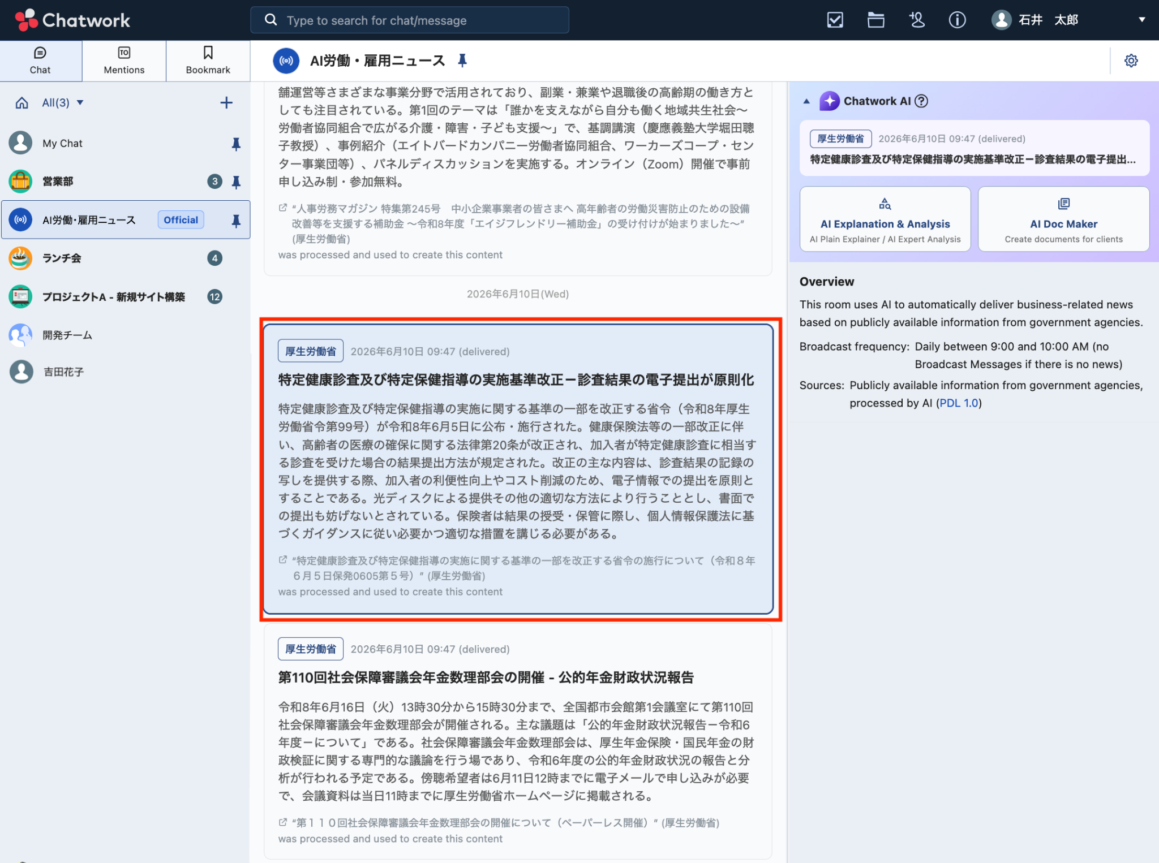Click the selected news card in the AI panel

975,148
